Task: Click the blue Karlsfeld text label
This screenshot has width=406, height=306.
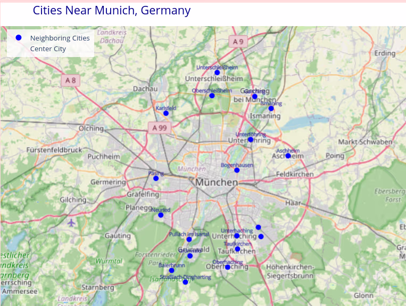Action: point(165,108)
